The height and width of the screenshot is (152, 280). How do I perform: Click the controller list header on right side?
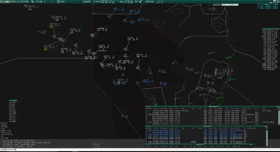pyautogui.click(x=271, y=29)
